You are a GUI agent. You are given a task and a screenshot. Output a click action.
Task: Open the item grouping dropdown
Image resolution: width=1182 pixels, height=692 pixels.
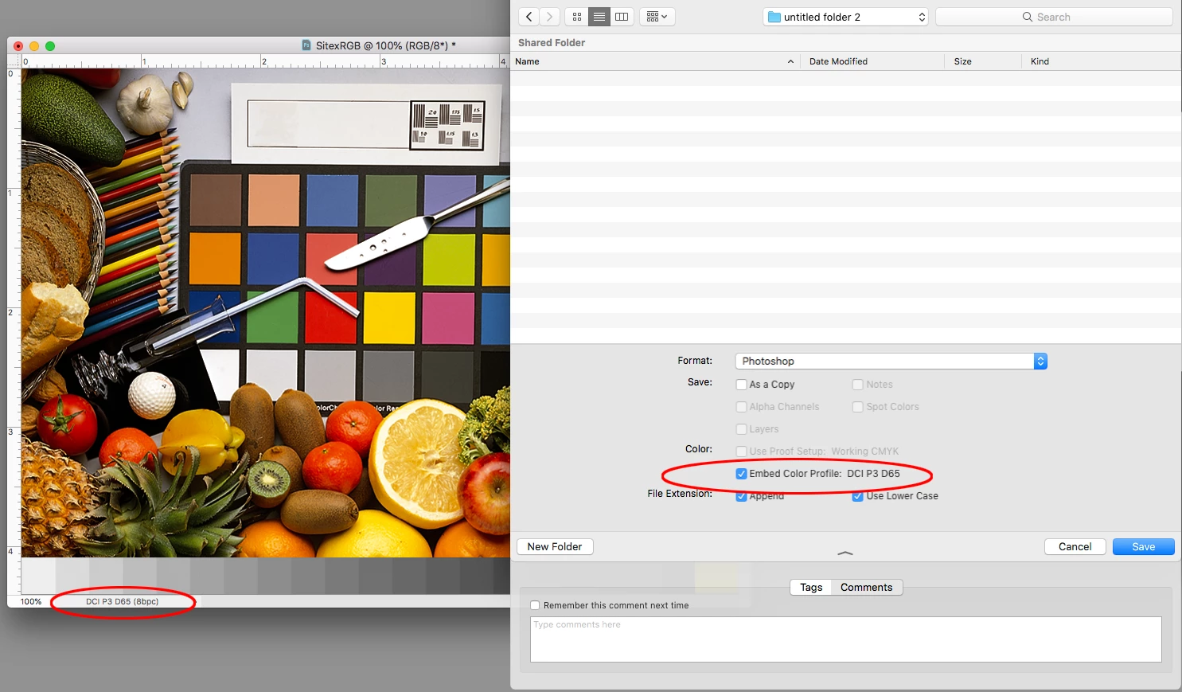657,17
